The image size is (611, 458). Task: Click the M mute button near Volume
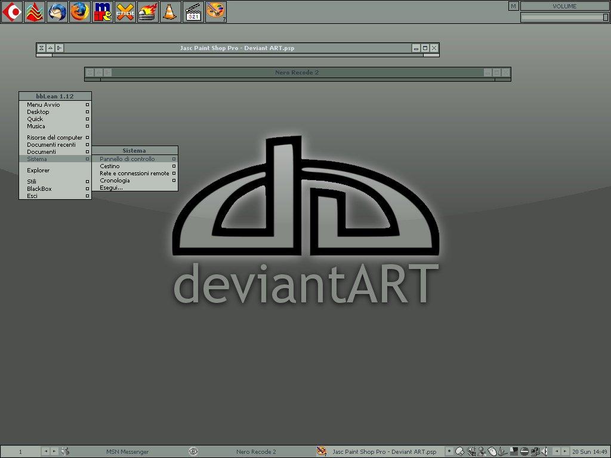tap(514, 6)
